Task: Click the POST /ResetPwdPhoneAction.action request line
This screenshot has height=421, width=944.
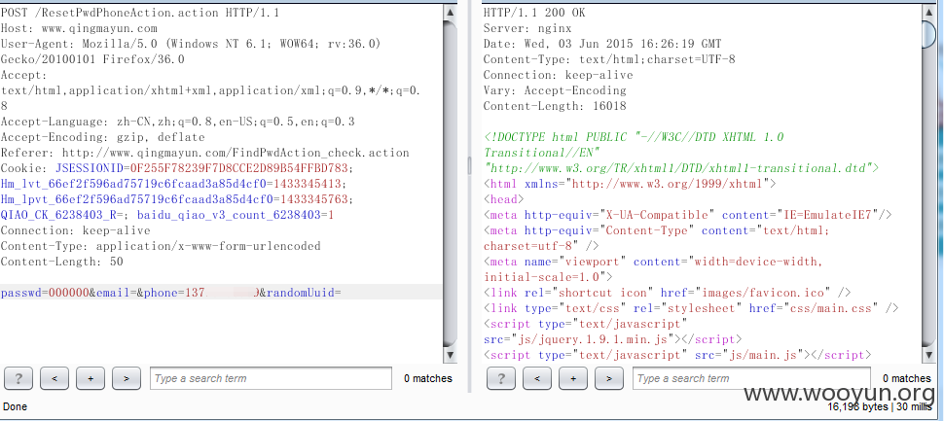Action: click(140, 12)
